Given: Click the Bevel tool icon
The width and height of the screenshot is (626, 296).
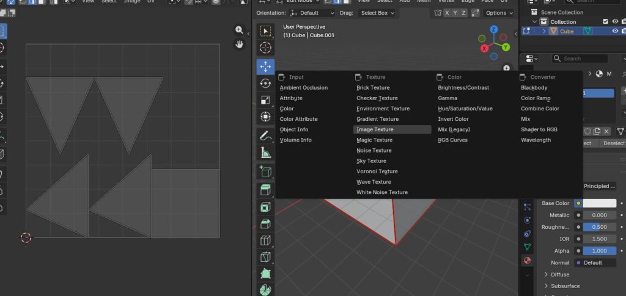Looking at the screenshot, I should (265, 224).
